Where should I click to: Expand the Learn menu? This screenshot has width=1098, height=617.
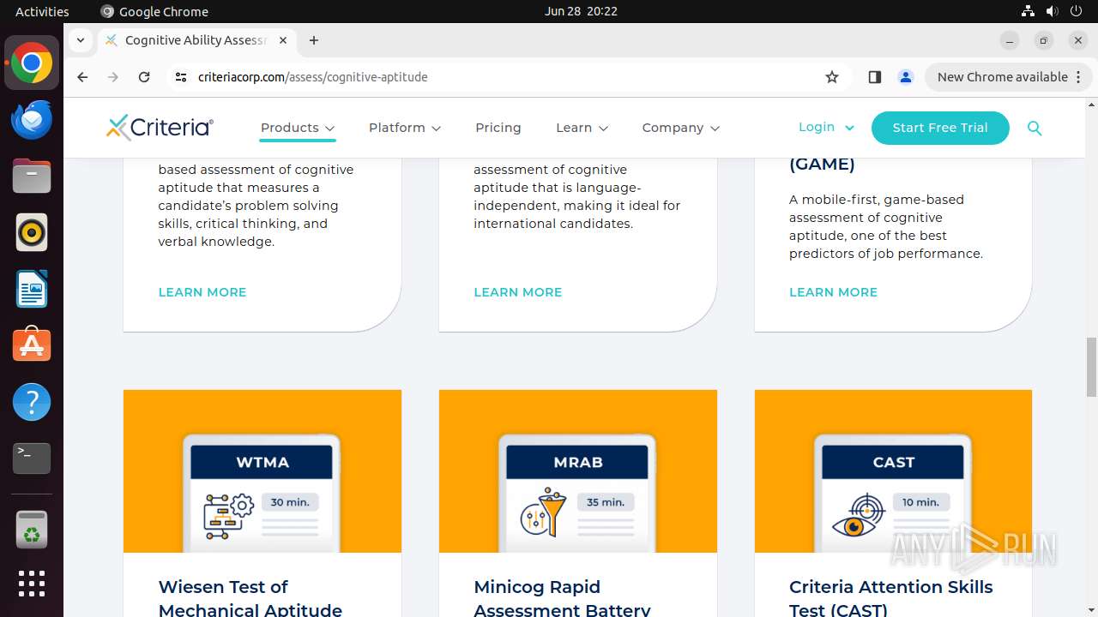582,128
